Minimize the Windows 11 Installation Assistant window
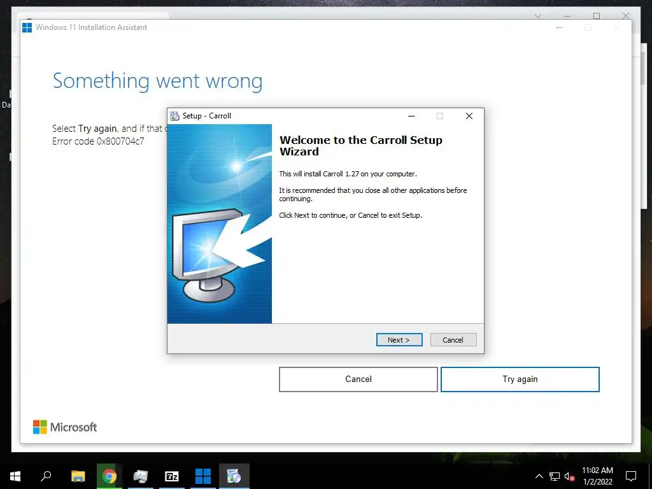 click(559, 28)
